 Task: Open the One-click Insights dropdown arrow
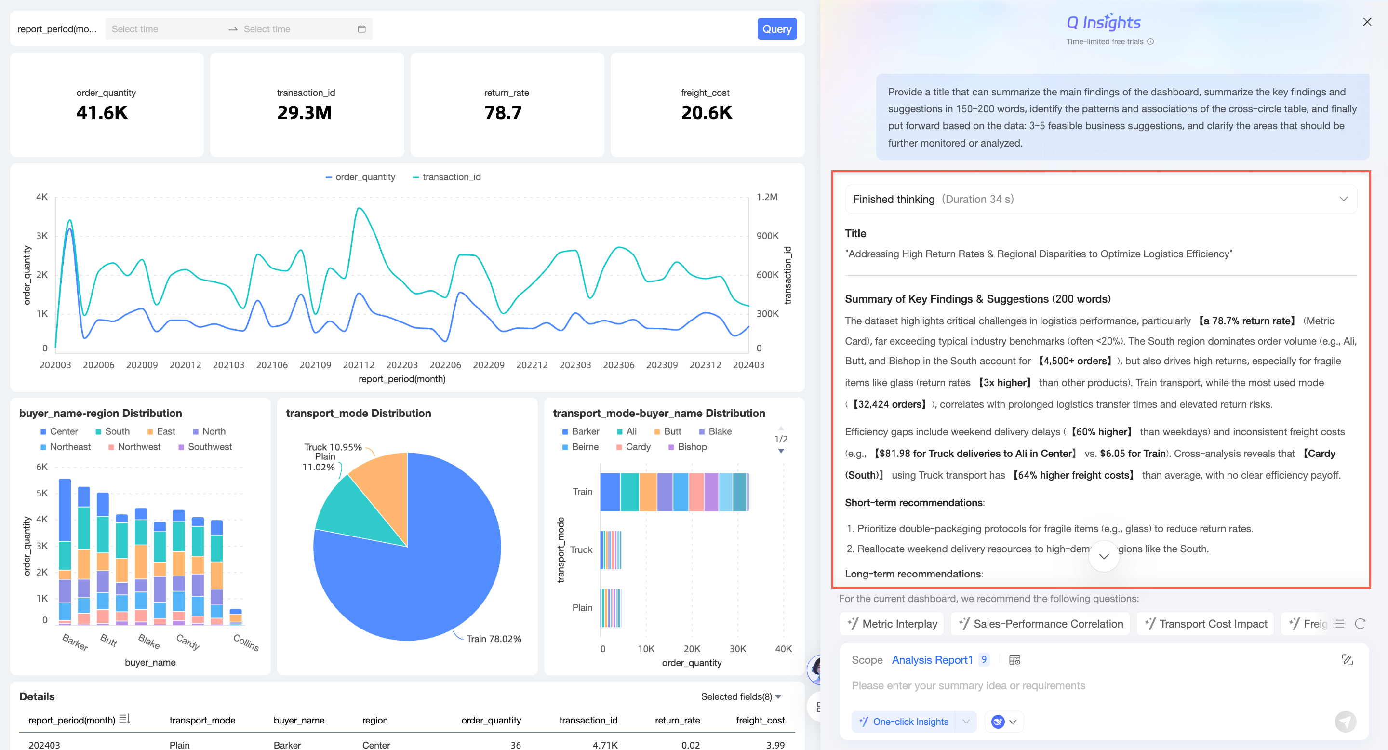(x=965, y=722)
